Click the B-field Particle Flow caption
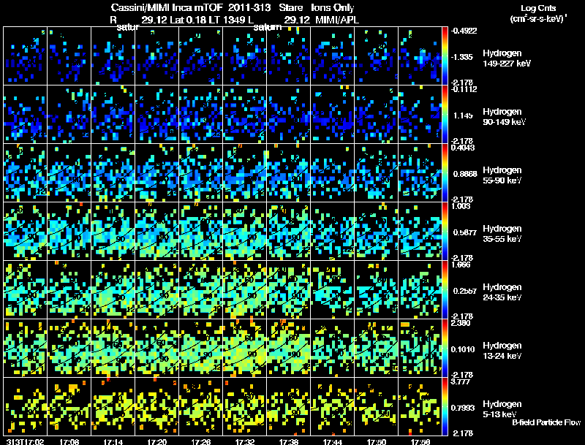This screenshot has width=585, height=445. click(546, 422)
